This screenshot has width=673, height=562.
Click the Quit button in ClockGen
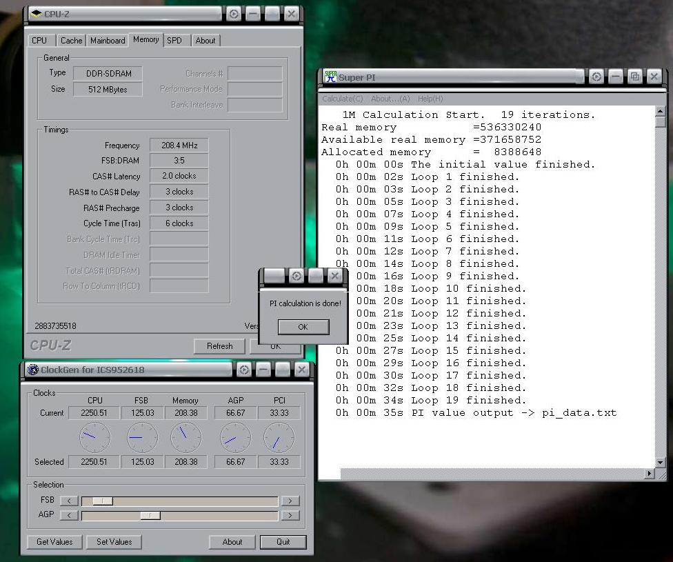[x=283, y=542]
